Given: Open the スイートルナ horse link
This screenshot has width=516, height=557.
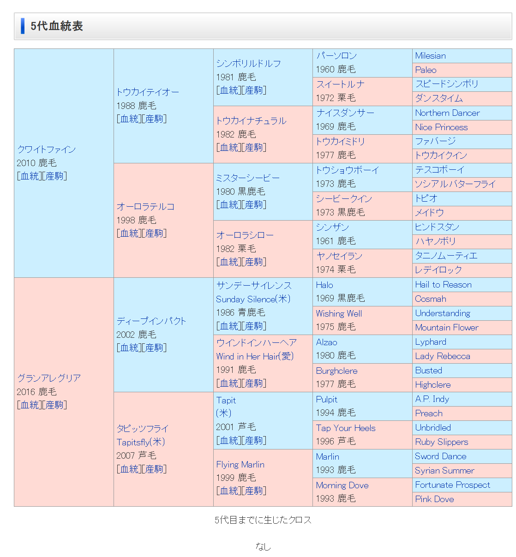Looking at the screenshot, I should (x=340, y=84).
